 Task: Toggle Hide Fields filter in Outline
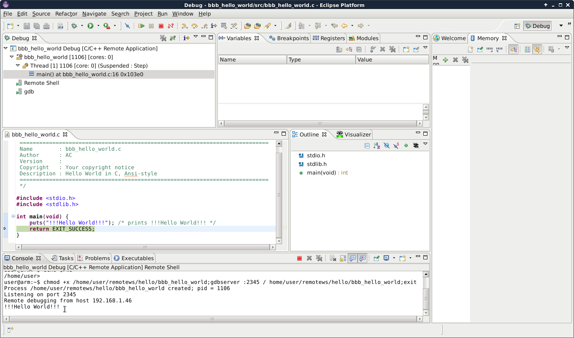point(386,145)
